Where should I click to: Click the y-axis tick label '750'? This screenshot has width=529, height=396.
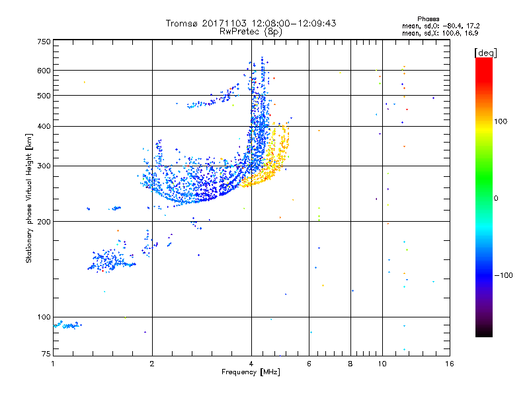click(x=44, y=42)
